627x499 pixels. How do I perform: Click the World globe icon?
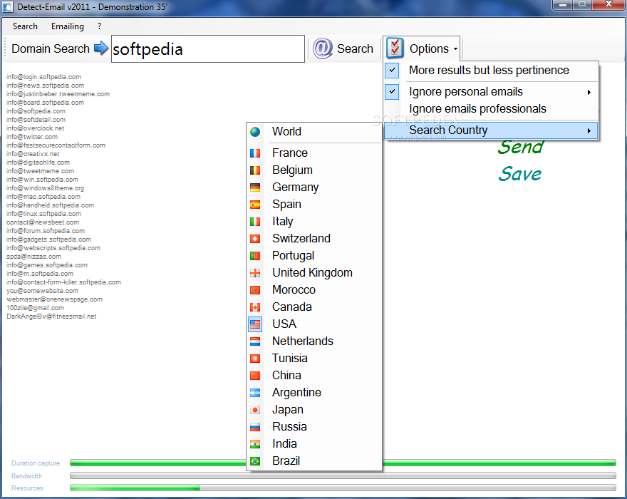(255, 132)
